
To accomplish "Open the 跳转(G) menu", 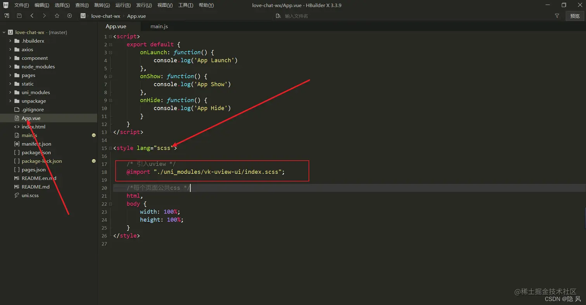I will click(102, 5).
